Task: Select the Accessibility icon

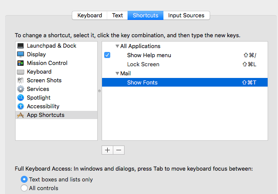Action: coord(20,107)
